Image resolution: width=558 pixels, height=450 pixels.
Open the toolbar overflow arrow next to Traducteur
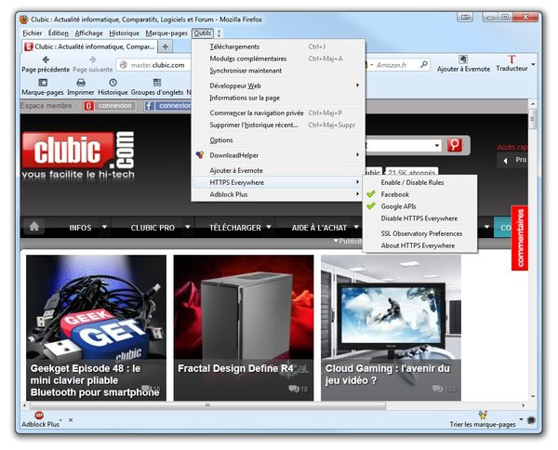point(533,64)
